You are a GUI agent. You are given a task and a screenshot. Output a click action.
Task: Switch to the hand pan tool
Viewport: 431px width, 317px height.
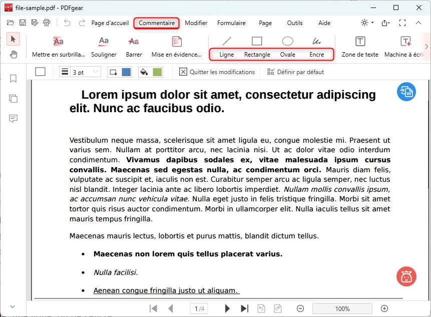14,55
